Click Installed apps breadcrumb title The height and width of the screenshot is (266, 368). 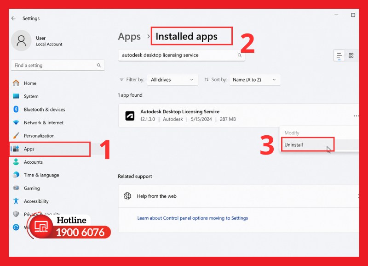(x=187, y=37)
